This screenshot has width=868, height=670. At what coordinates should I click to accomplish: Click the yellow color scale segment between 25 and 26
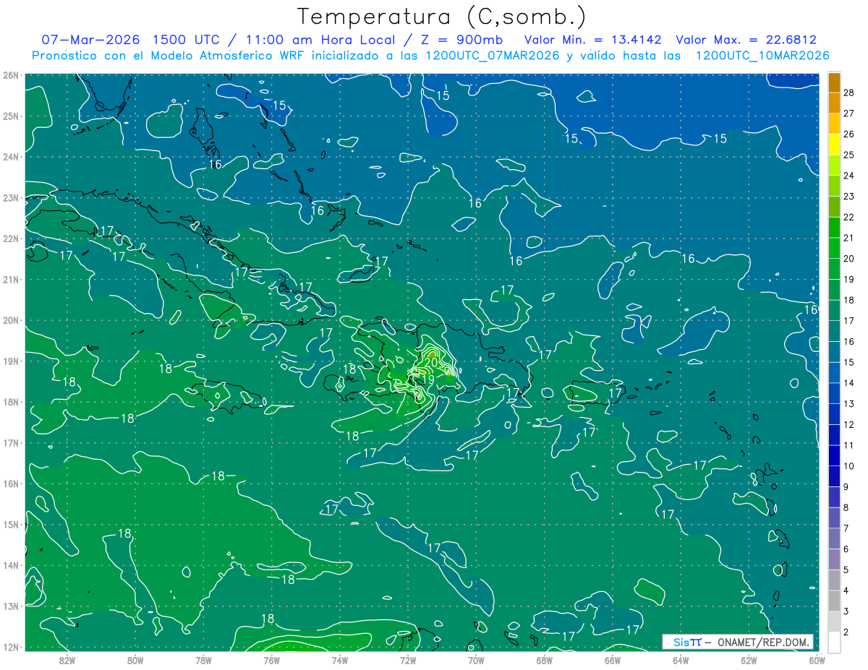click(x=834, y=144)
